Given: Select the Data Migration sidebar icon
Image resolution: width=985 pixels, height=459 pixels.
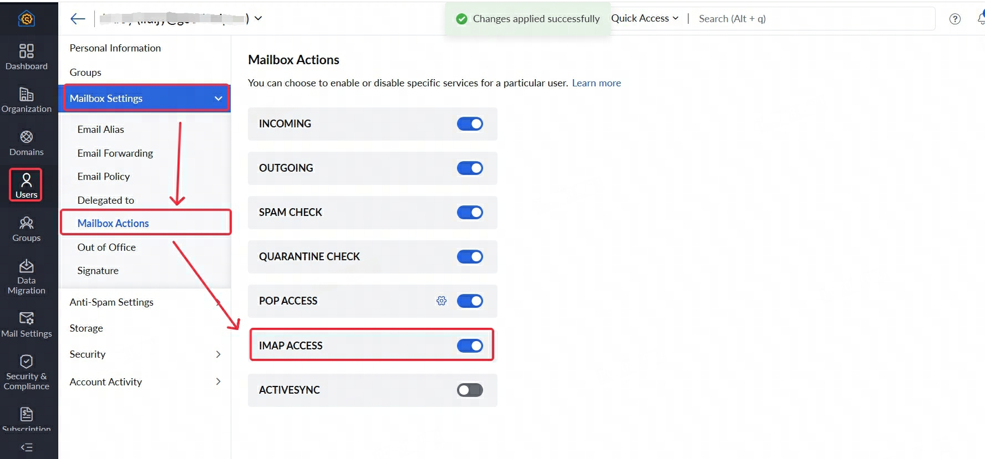Looking at the screenshot, I should point(26,276).
